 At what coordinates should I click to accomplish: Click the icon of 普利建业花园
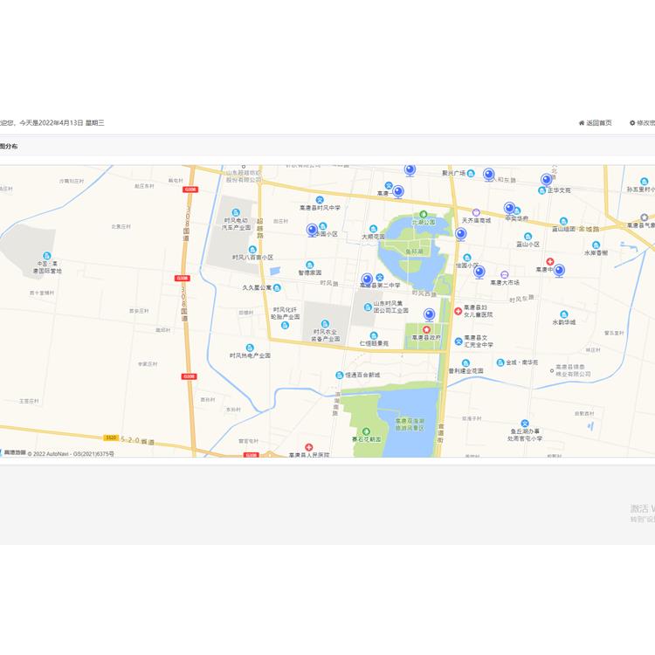tap(465, 363)
